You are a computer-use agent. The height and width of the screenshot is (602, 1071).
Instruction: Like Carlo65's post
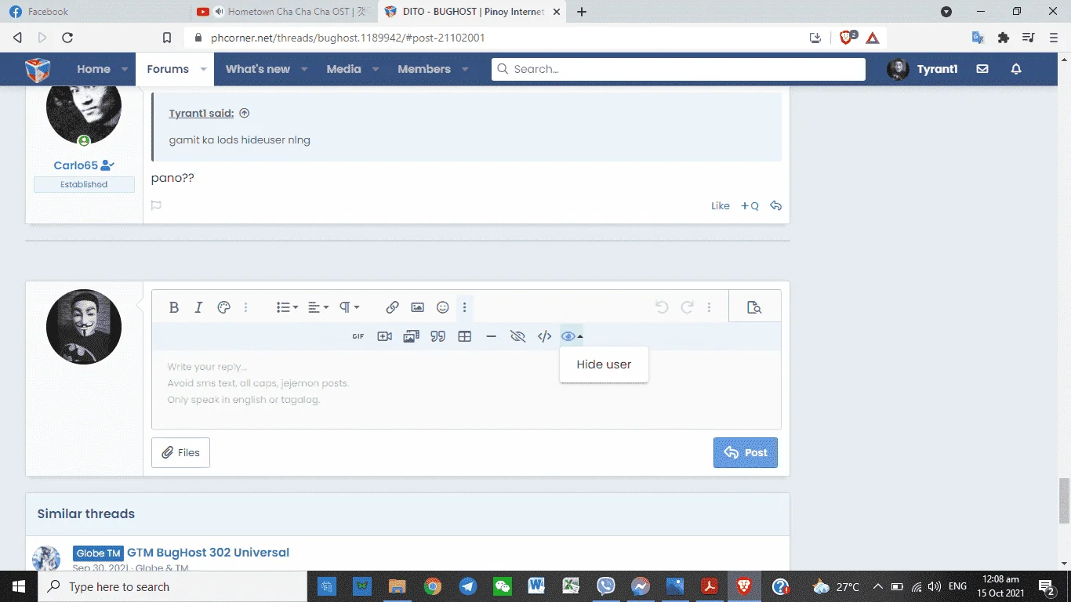pos(721,206)
